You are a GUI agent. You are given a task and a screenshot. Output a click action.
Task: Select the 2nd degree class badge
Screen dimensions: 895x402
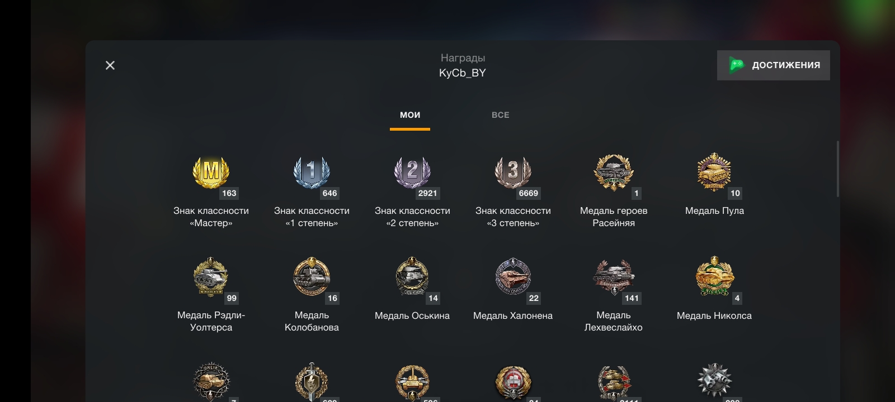[412, 172]
